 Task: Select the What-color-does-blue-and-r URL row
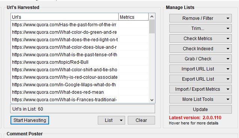tap(79, 47)
